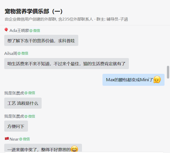This screenshot has height=153, width=170.
Task: Click the @微信 tag after Near
Action: pos(24,139)
